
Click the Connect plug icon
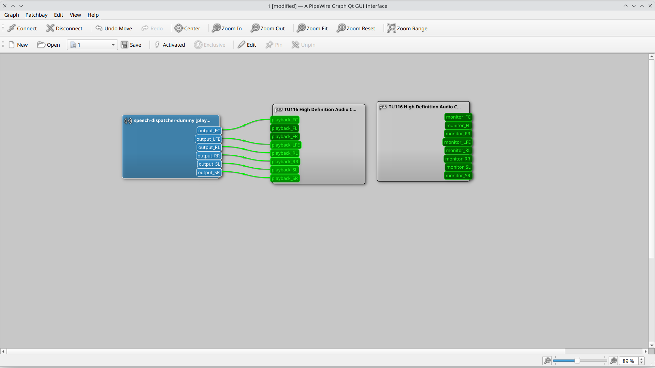point(12,28)
